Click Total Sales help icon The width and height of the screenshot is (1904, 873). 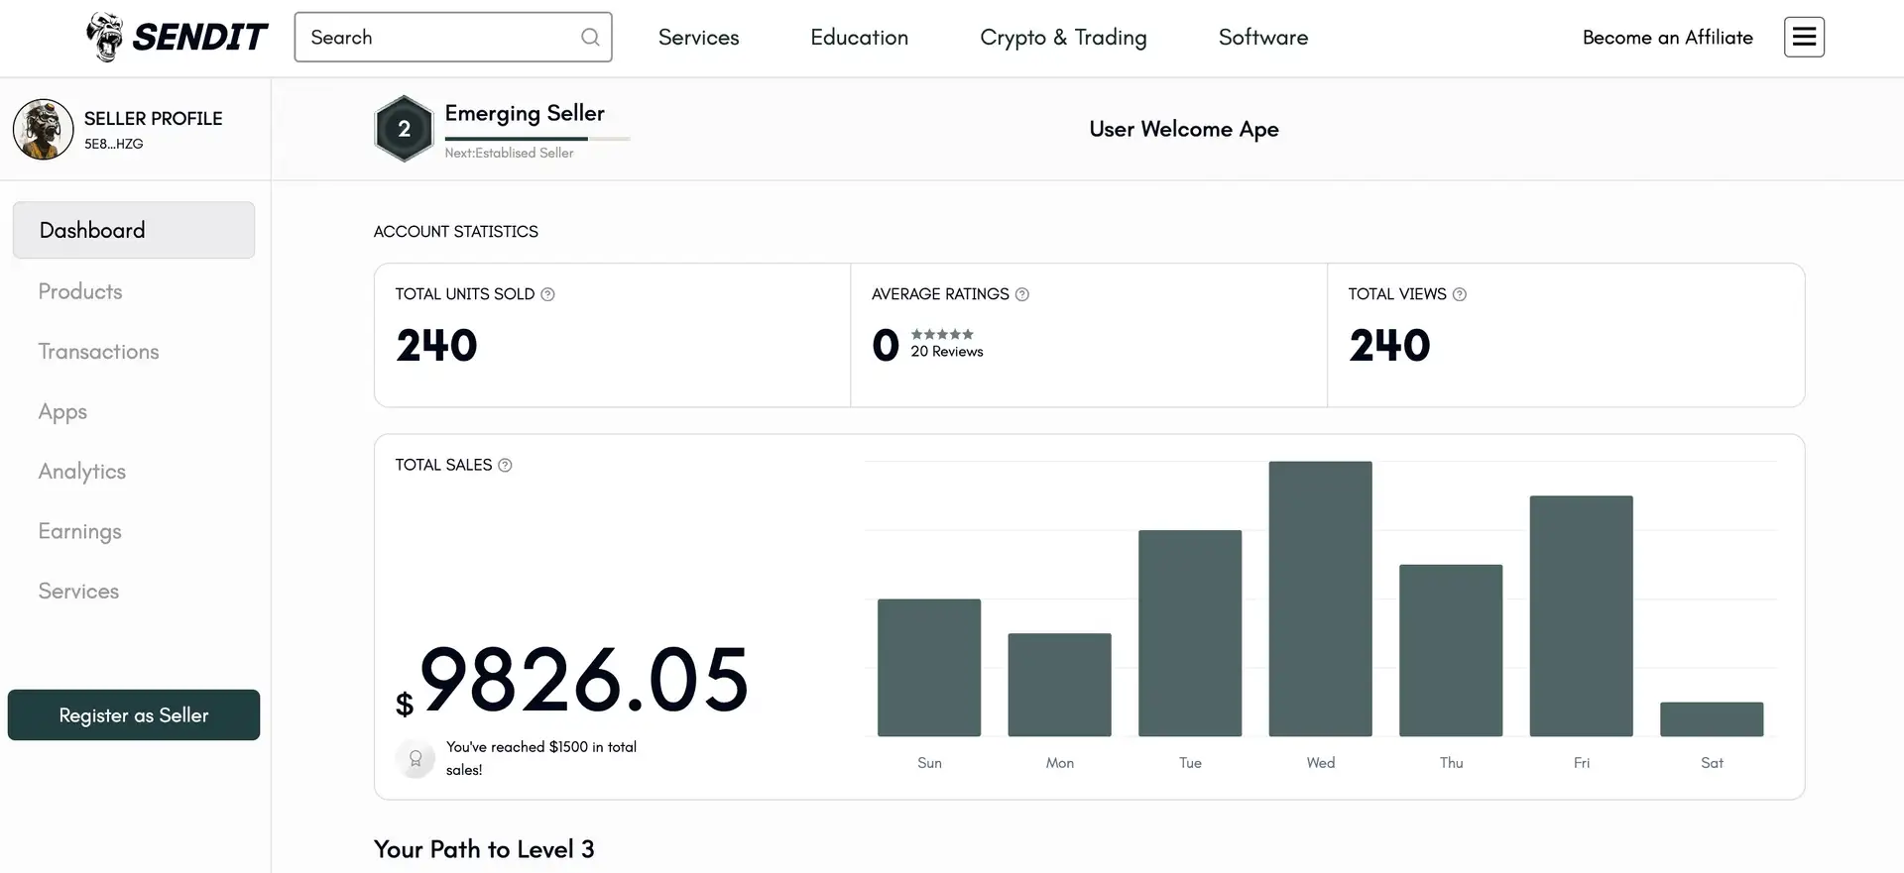click(505, 466)
